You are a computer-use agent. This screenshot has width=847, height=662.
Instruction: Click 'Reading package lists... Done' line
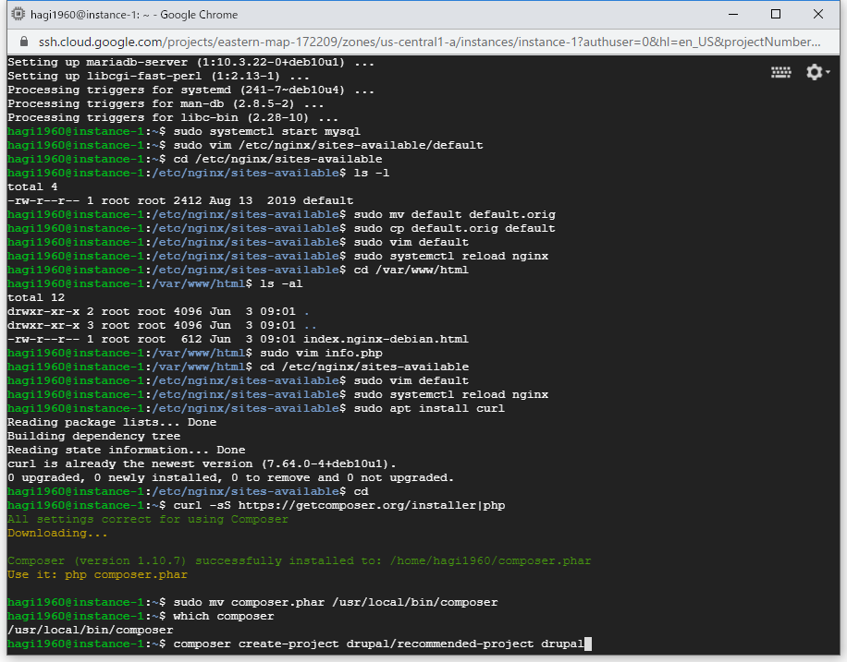point(112,422)
